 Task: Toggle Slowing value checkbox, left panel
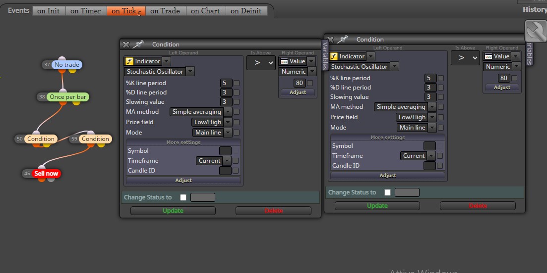pos(237,102)
